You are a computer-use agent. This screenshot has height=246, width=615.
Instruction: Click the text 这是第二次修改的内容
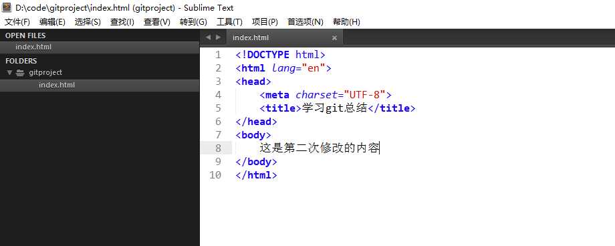pyautogui.click(x=320, y=148)
